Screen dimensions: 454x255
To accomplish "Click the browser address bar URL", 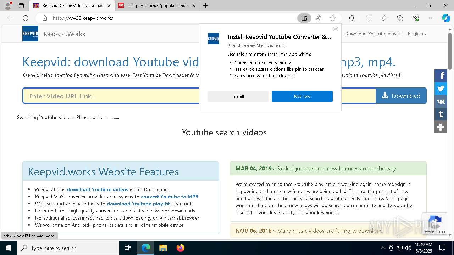I will (x=83, y=18).
